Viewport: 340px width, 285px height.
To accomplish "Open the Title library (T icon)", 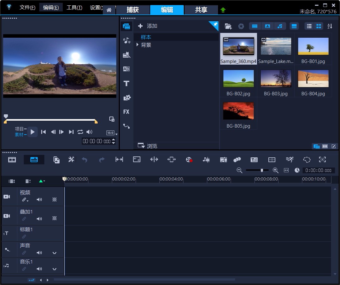I will coord(126,83).
